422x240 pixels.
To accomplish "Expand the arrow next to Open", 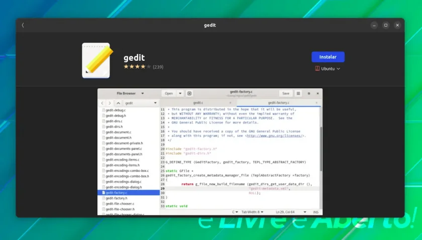I will 180,93.
